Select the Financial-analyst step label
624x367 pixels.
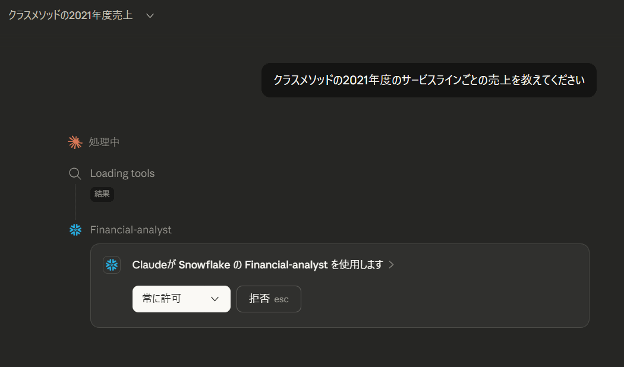click(131, 230)
